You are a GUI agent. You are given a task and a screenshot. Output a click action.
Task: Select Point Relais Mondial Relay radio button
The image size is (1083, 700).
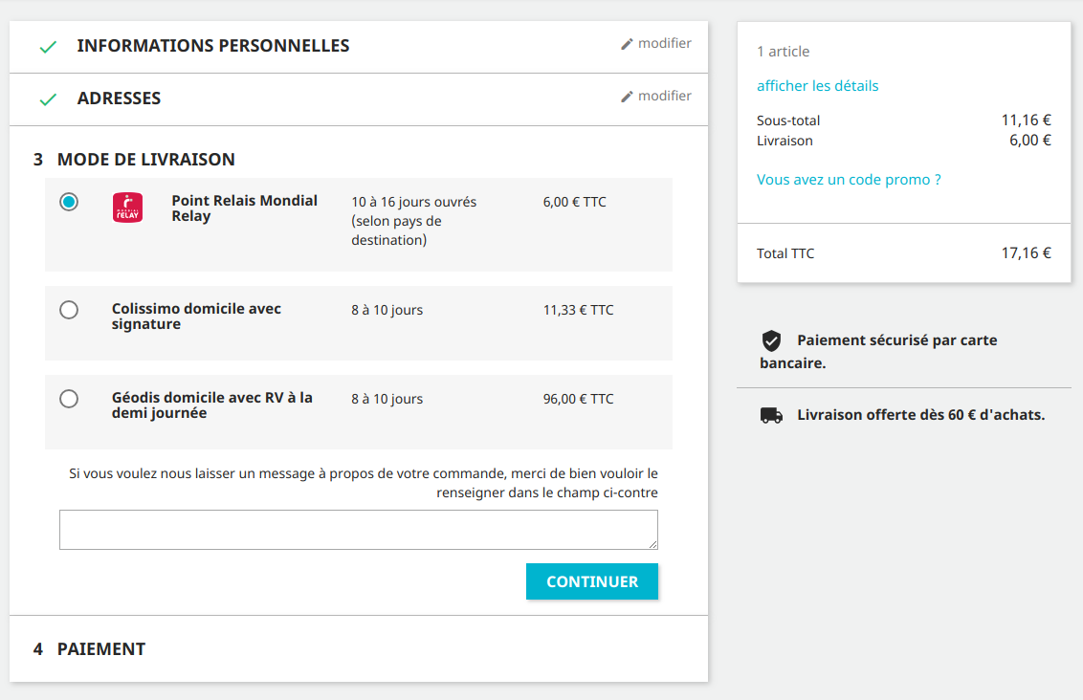pyautogui.click(x=68, y=202)
